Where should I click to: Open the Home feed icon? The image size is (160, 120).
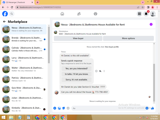tap(62, 14)
